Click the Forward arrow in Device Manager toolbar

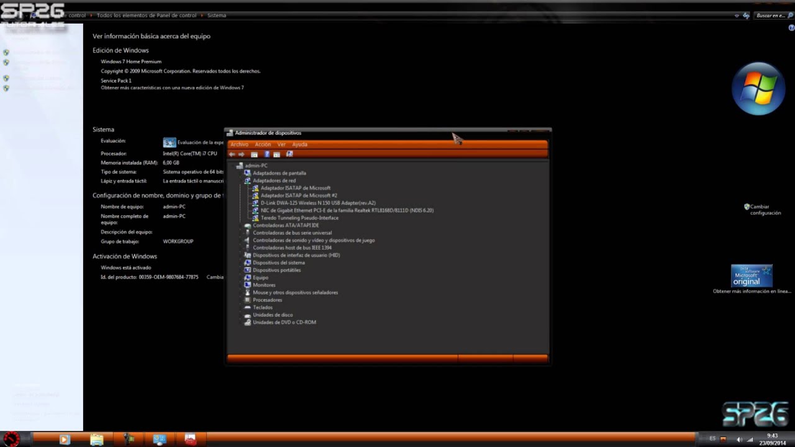coord(242,154)
